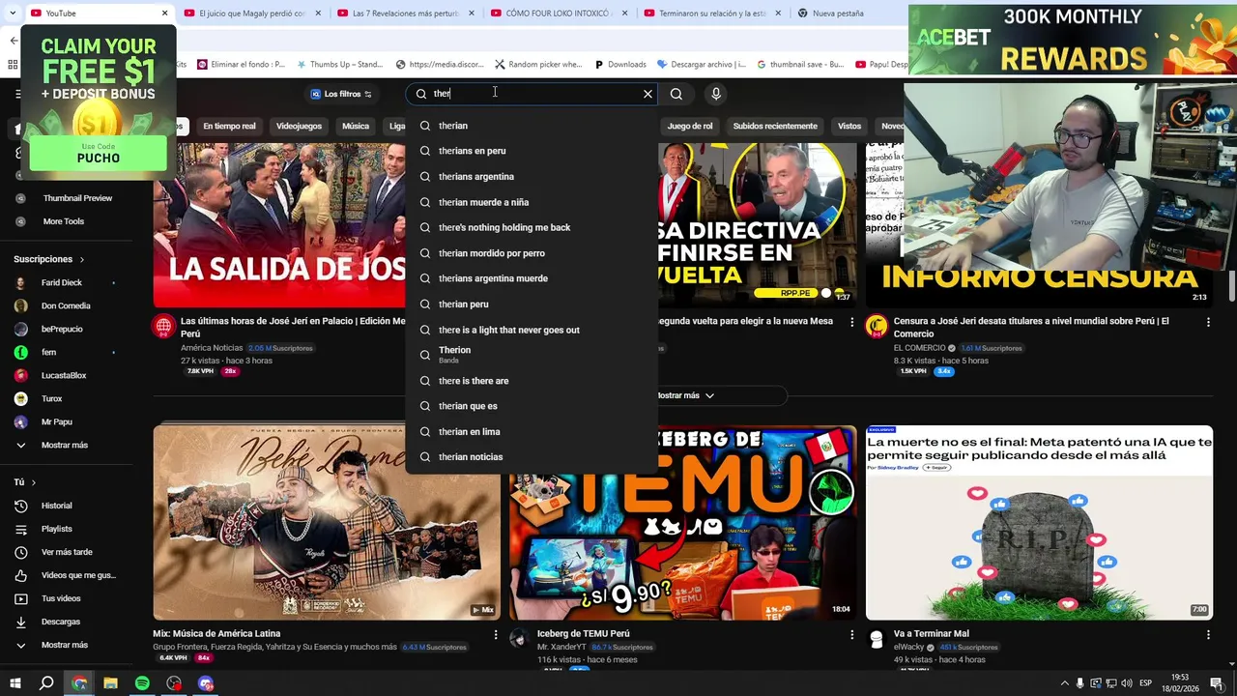Pick the 'therian en lima' suggestion
1237x696 pixels.
click(532, 432)
